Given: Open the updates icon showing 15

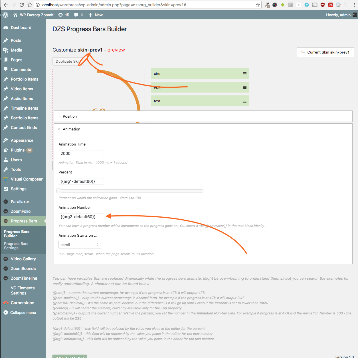Looking at the screenshot, I should tap(64, 15).
